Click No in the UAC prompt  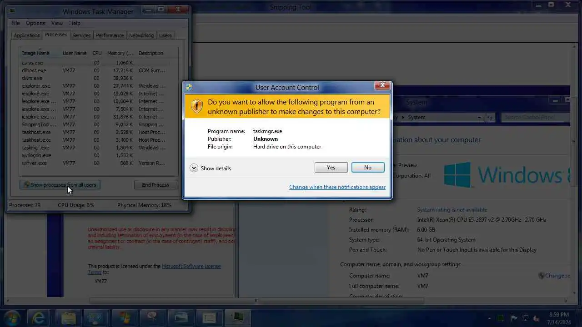click(368, 168)
